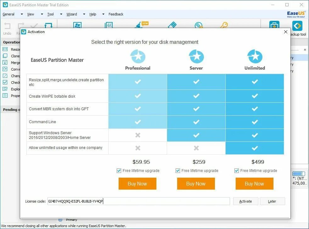
Task: Uncheck Free lifetime upgrade under $59.95
Action: (119, 171)
